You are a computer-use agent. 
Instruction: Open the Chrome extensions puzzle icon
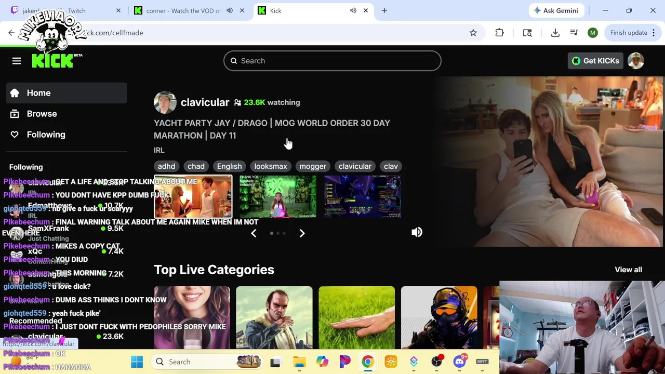[x=499, y=33]
